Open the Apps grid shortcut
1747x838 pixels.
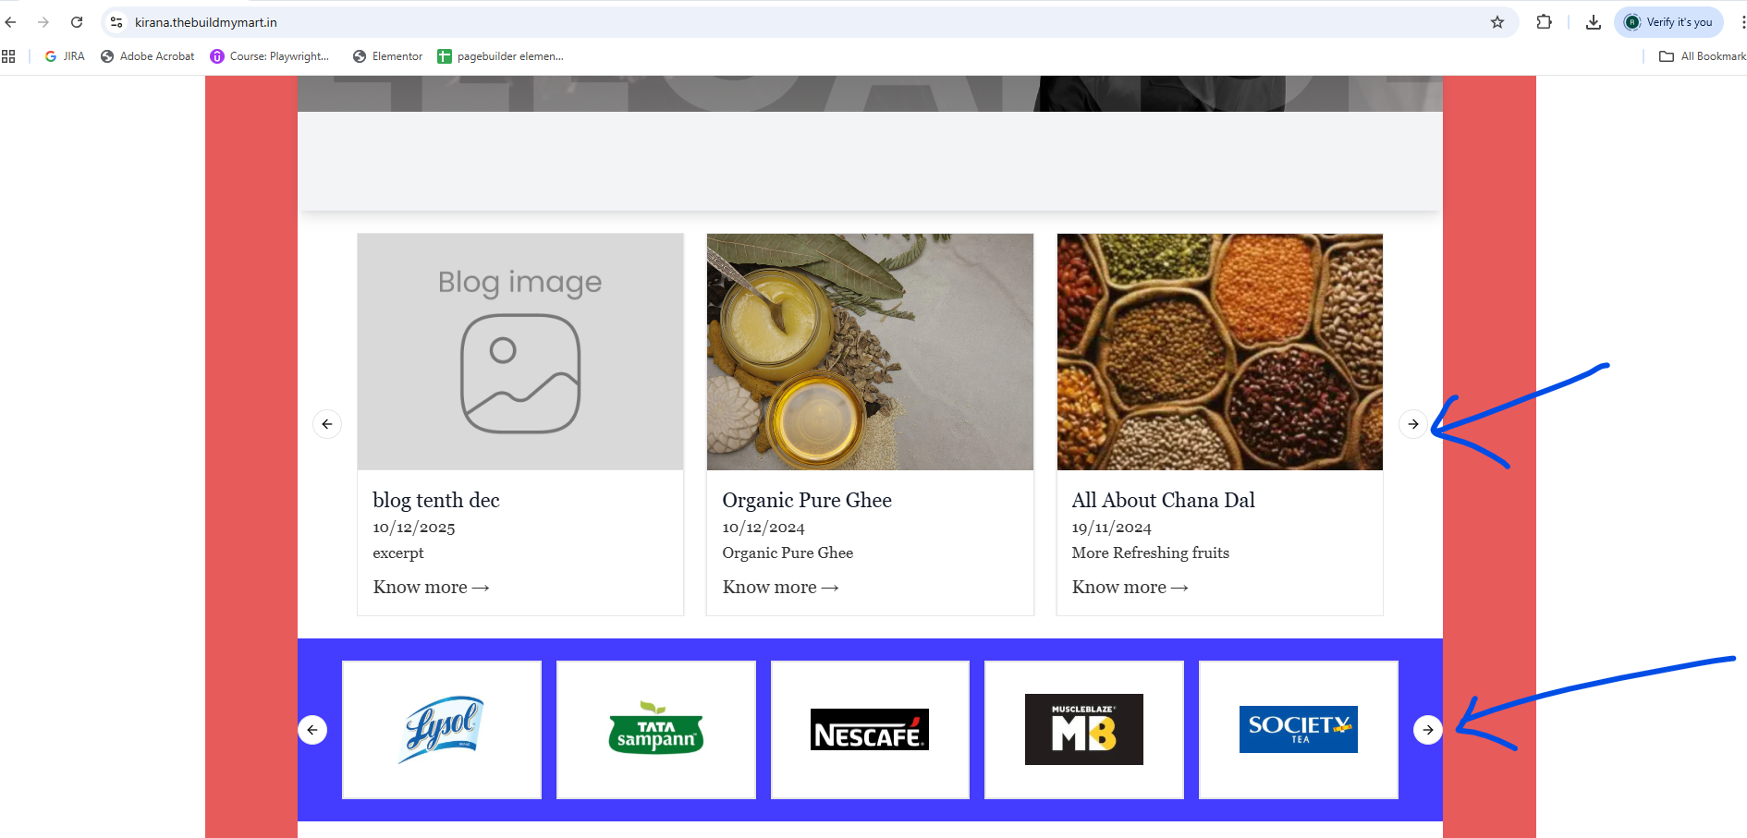8,56
